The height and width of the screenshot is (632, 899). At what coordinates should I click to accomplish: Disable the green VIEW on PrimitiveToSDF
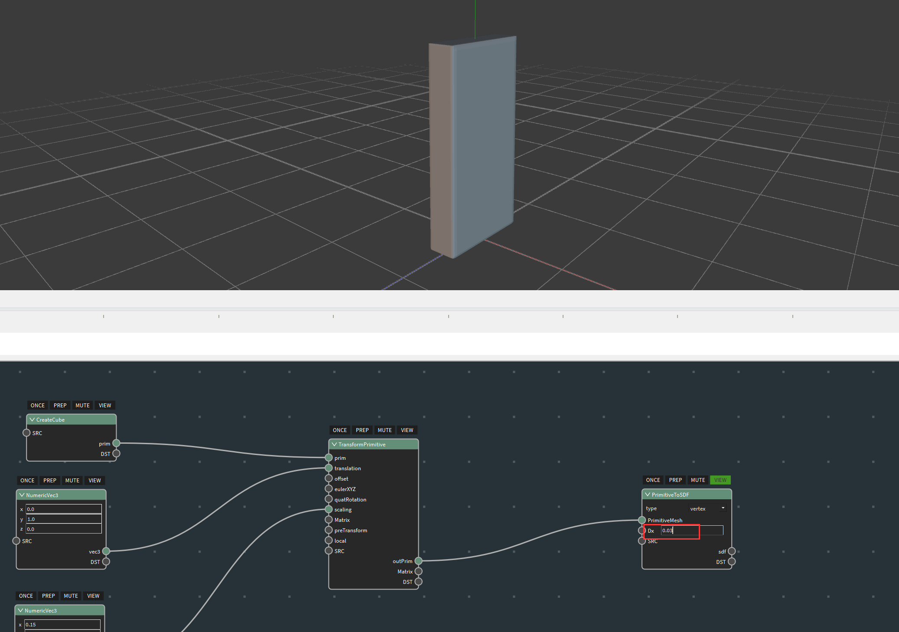[x=720, y=480]
